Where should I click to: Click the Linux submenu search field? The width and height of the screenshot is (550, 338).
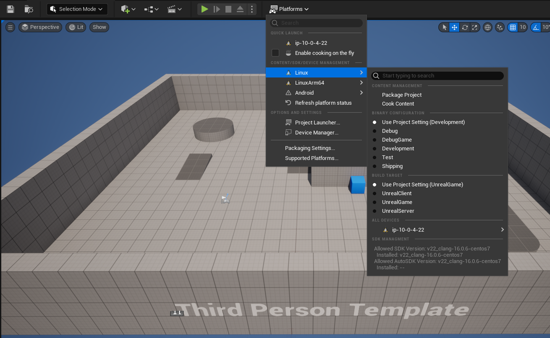pyautogui.click(x=437, y=76)
